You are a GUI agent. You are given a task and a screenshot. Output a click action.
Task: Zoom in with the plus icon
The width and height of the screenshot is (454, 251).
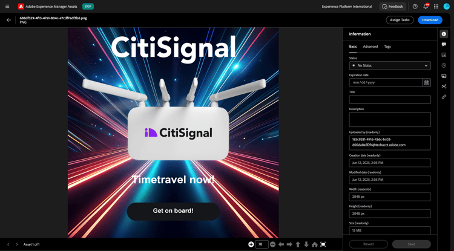[251, 244]
